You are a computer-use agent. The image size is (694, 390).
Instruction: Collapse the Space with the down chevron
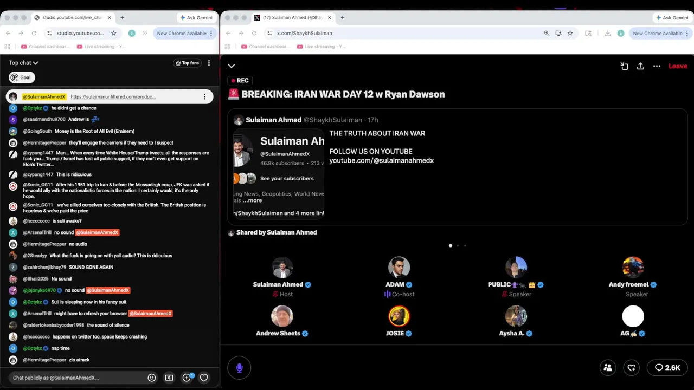point(232,66)
